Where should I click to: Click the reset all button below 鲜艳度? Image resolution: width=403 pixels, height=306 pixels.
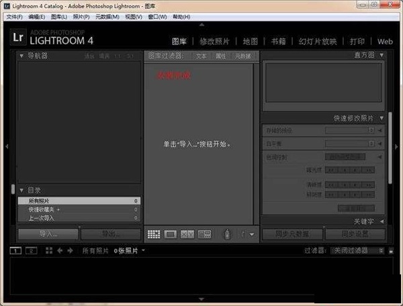pyautogui.click(x=356, y=208)
